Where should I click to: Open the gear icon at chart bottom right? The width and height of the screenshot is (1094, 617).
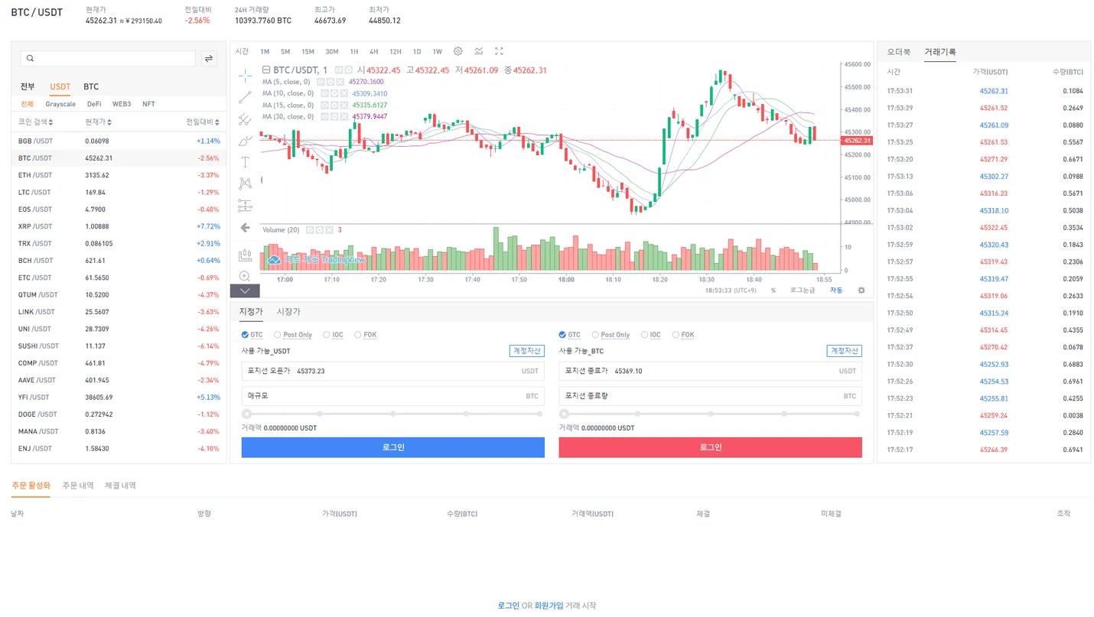point(861,291)
